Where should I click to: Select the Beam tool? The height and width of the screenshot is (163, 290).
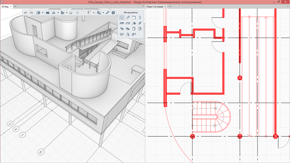[140, 23]
